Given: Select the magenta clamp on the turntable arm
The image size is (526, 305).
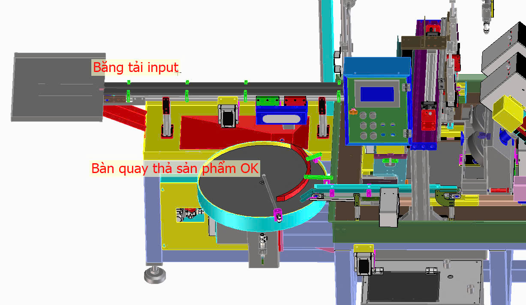Looking at the screenshot, I should coord(279,215).
